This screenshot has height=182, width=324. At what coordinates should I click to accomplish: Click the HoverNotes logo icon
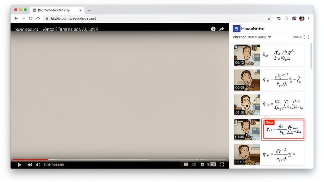coord(236,29)
